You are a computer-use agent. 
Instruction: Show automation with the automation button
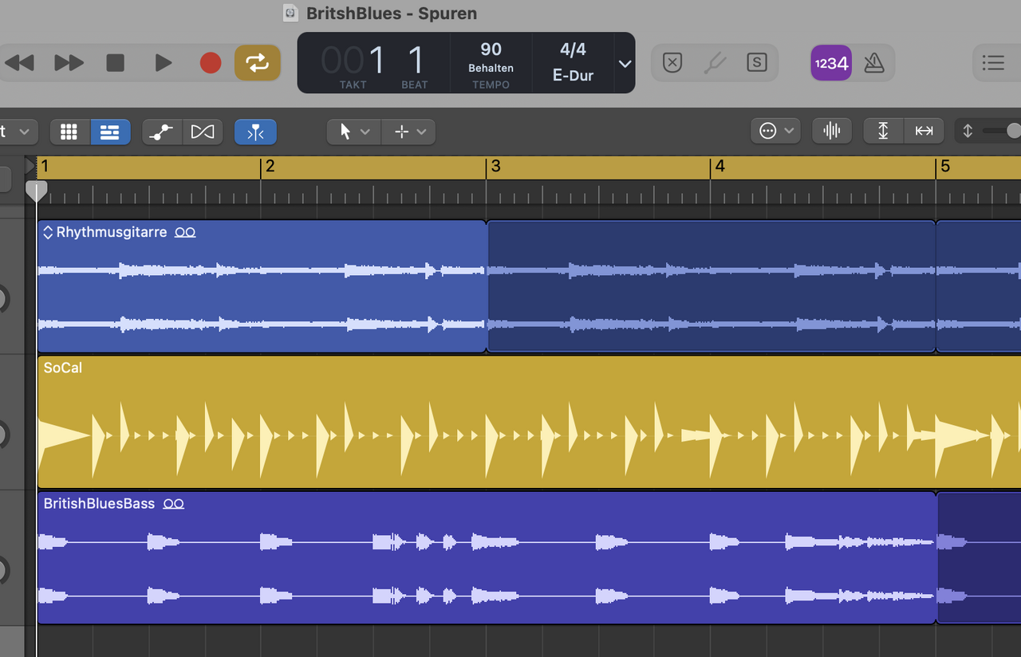click(162, 132)
